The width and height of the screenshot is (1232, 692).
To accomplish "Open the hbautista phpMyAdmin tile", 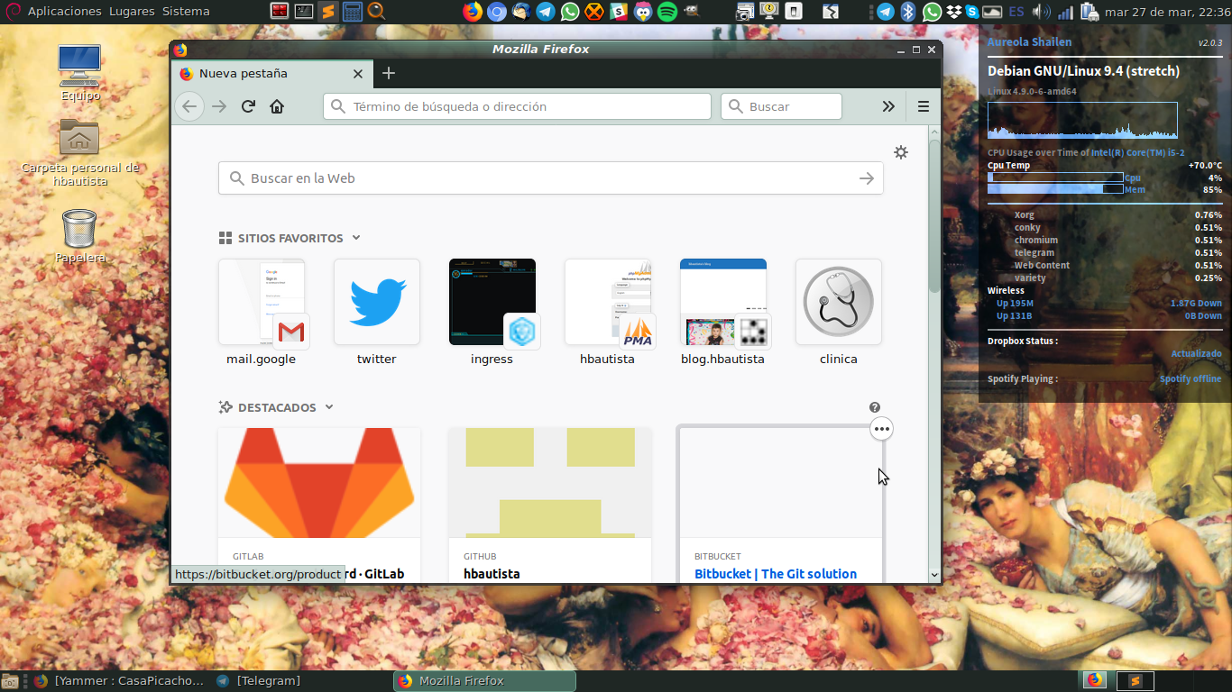I will tap(608, 313).
